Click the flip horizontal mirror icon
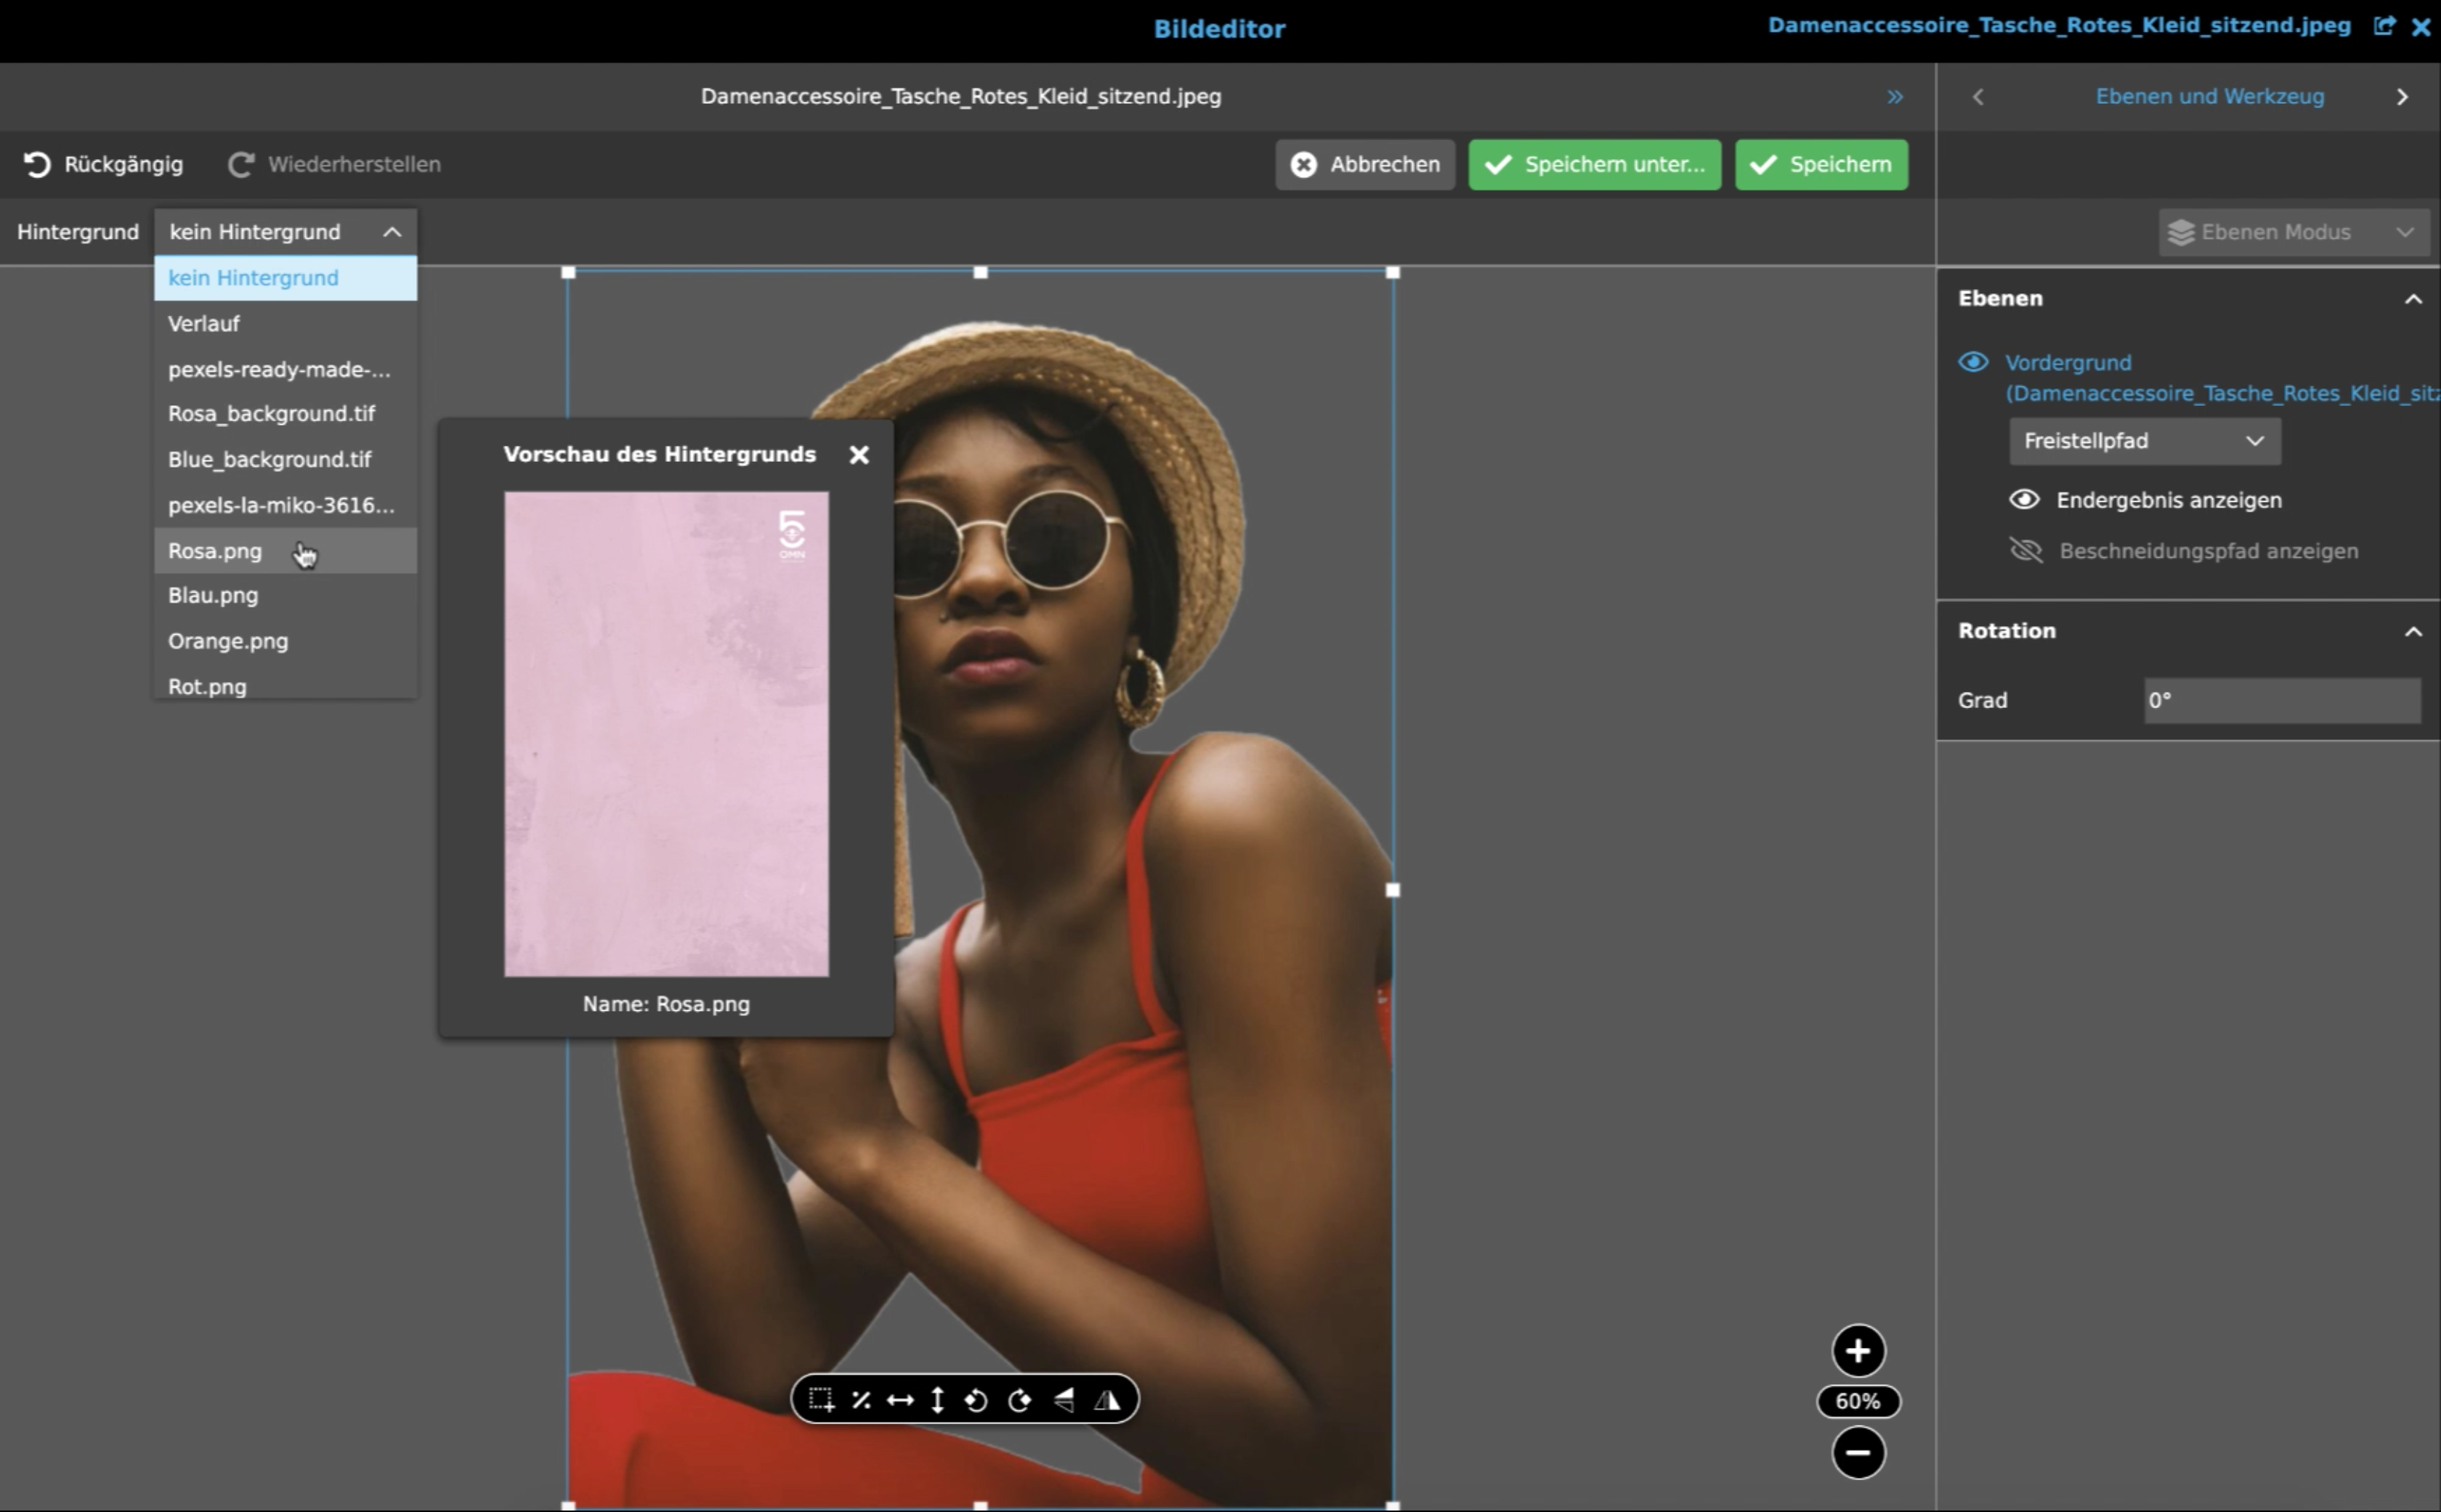The height and width of the screenshot is (1512, 2441). pyautogui.click(x=1107, y=1400)
